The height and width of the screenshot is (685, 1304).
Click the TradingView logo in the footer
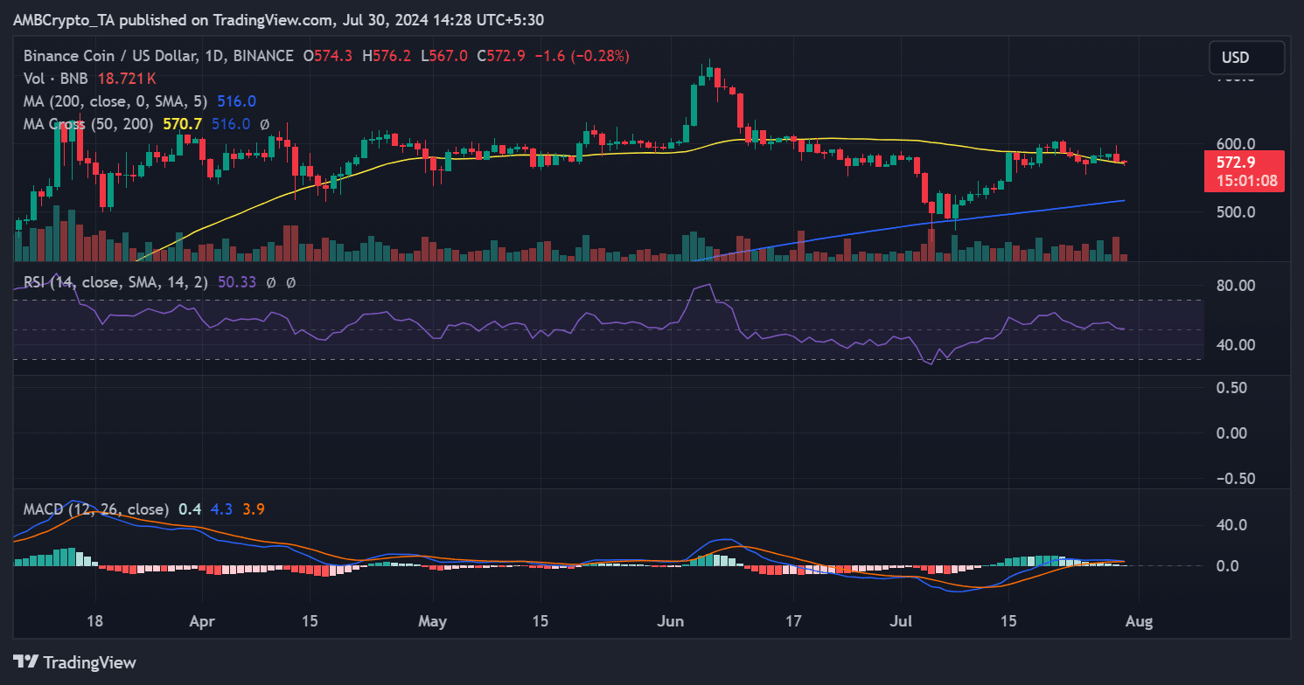[74, 661]
